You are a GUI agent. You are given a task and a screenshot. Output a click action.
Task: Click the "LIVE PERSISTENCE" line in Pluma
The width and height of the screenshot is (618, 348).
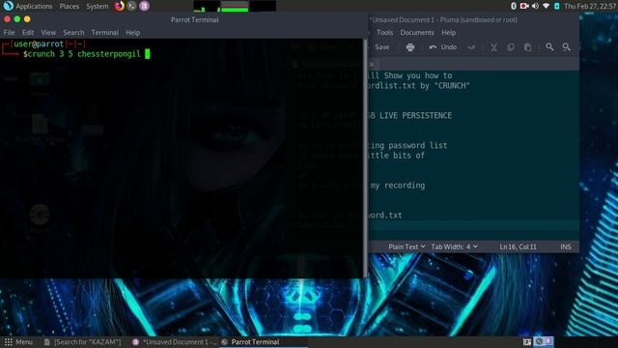tap(410, 116)
